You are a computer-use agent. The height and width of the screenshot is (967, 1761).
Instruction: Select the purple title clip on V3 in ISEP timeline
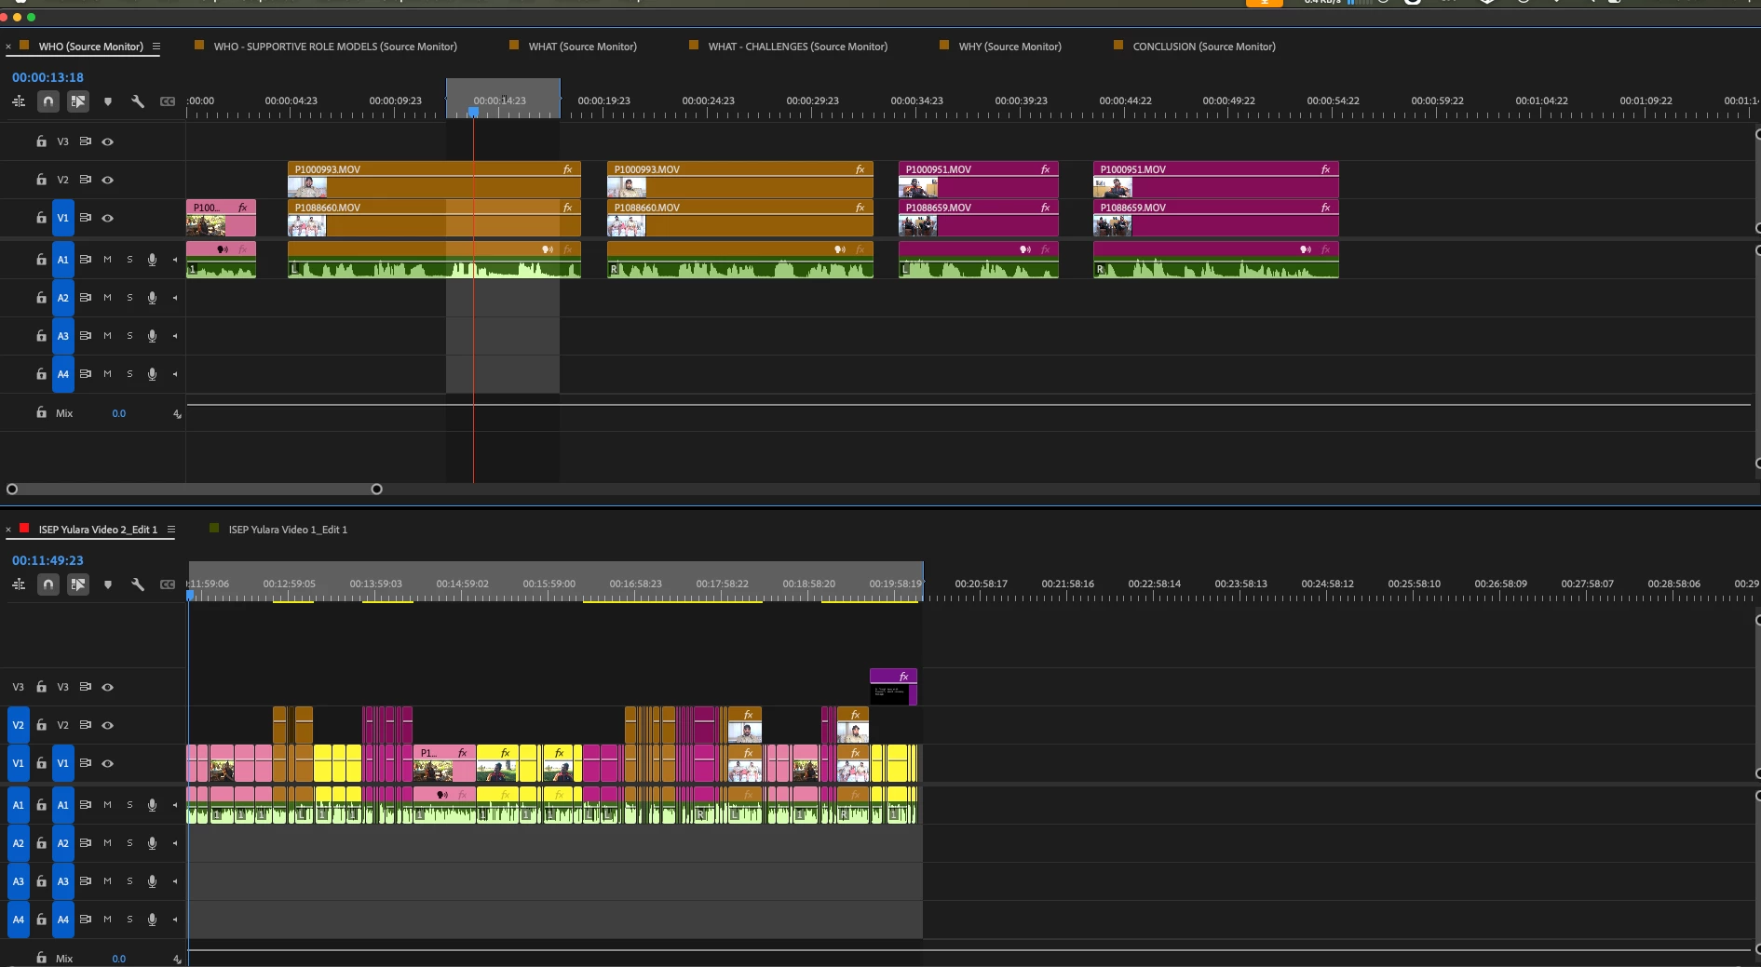pos(893,687)
